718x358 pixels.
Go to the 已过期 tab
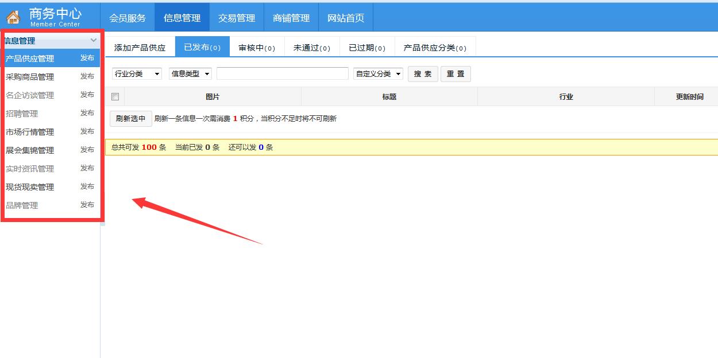(x=367, y=48)
